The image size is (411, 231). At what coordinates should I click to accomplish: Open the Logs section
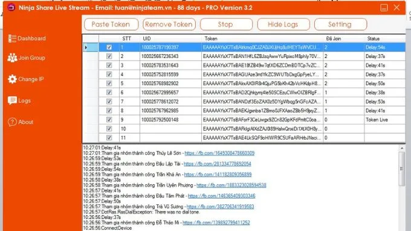point(24,100)
